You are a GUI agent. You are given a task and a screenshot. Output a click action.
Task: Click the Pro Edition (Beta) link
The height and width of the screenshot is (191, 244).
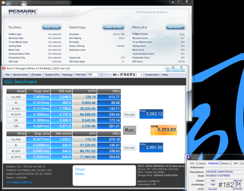click(19, 182)
